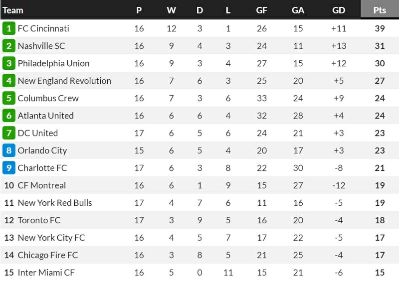Click the Team column header
Image resolution: width=399 pixels, height=281 pixels.
pos(13,10)
